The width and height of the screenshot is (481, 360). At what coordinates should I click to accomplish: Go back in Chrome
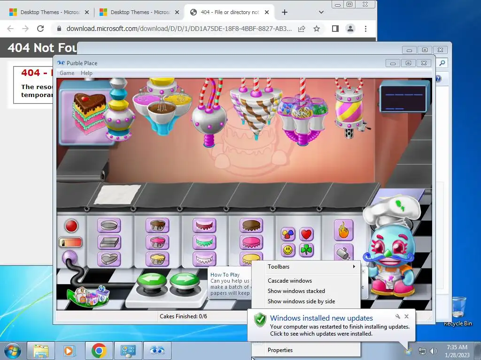[x=10, y=29]
